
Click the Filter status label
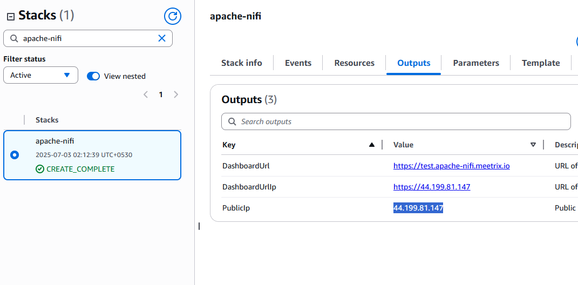pyautogui.click(x=24, y=59)
